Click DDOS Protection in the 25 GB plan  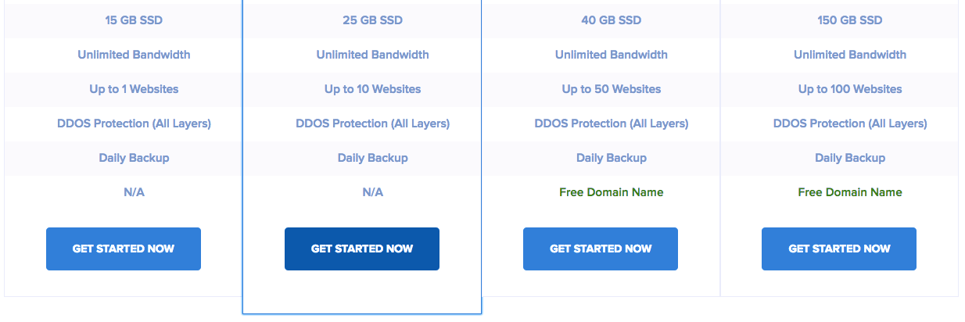pyautogui.click(x=373, y=123)
